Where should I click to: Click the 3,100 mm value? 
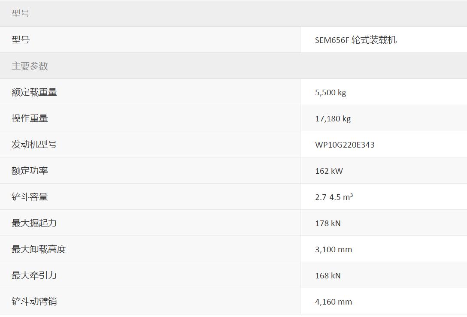333,249
